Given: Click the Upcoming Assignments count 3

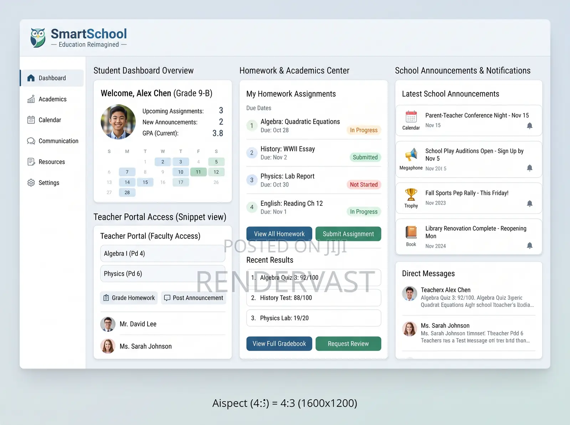Looking at the screenshot, I should point(221,111).
